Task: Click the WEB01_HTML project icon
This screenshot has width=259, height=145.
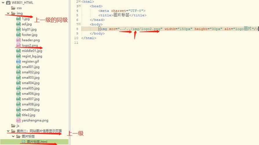Action: pyautogui.click(x=8, y=3)
